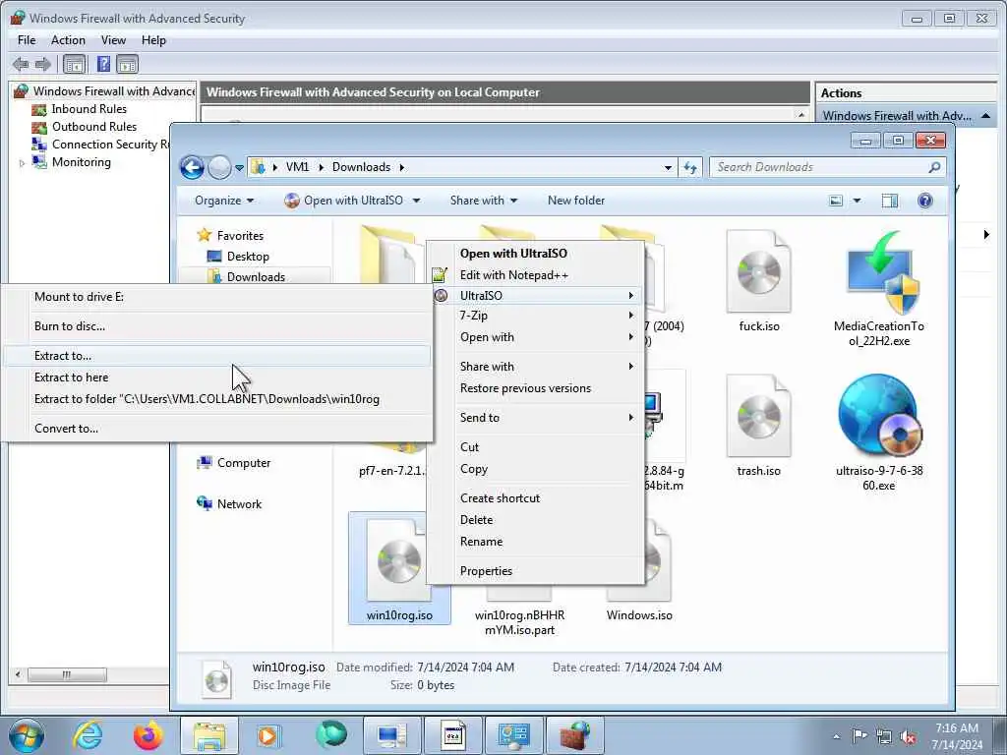Expand Open with UltraISO dropdown arrow
This screenshot has height=755, width=1007.
[416, 201]
